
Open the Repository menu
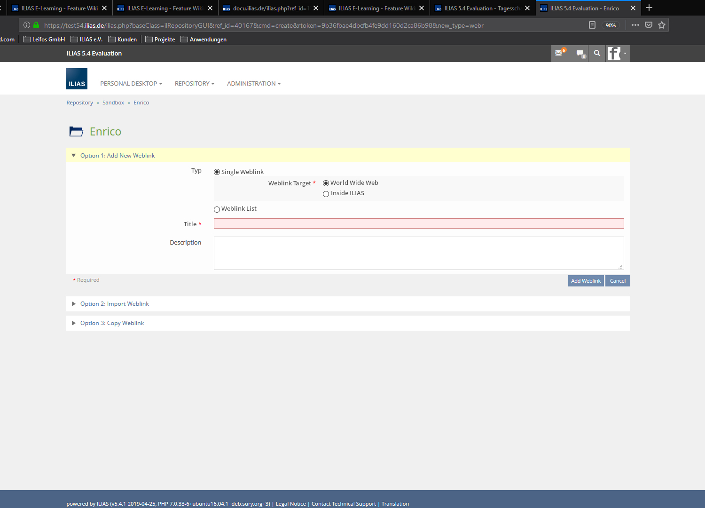194,84
